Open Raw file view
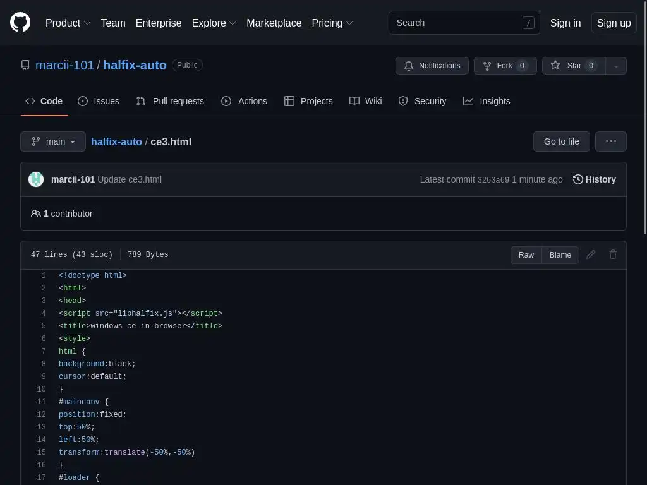The height and width of the screenshot is (485, 647). (x=526, y=255)
